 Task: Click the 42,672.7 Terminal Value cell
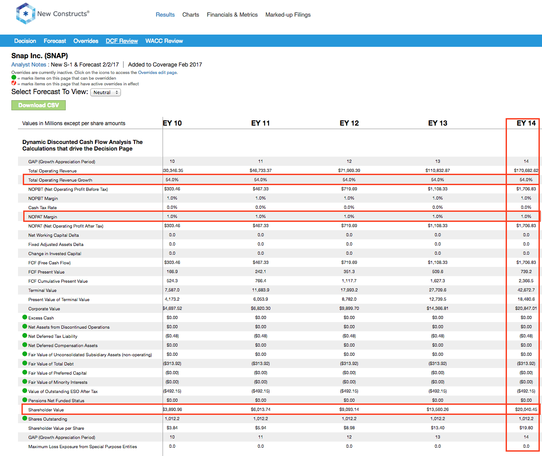click(x=526, y=290)
